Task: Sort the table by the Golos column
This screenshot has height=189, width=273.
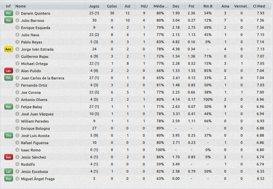Action: pyautogui.click(x=112, y=6)
